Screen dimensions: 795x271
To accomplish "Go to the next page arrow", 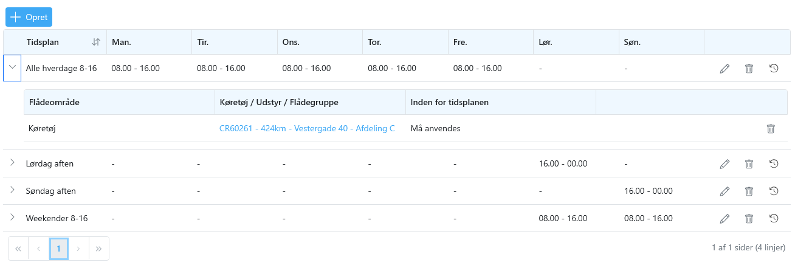I will click(78, 249).
